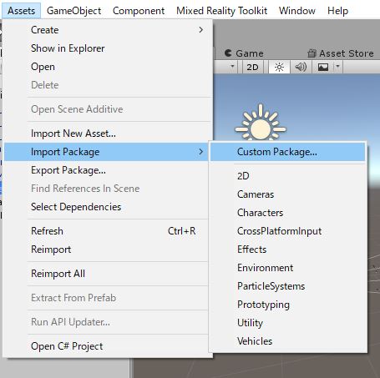Import the Vehicles package
The image size is (380, 378).
(287, 341)
